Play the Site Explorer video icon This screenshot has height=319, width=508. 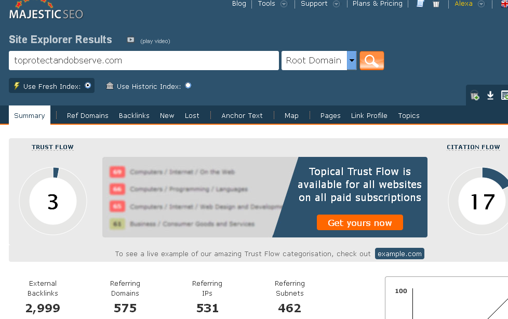(130, 40)
